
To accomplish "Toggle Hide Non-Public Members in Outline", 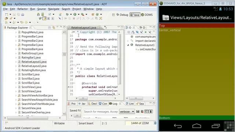I will 145,32.
